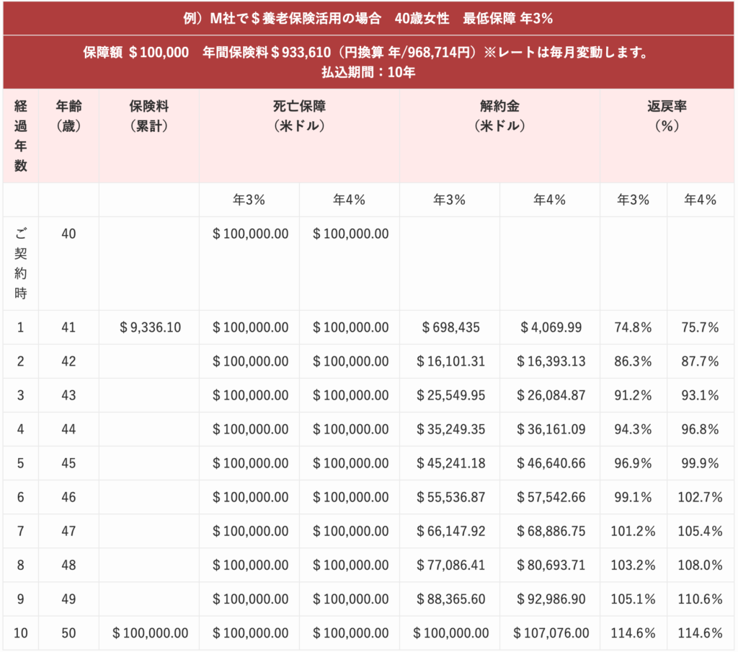
Task: Click surrender value '$ 107,076.00'
Action: pos(551,633)
